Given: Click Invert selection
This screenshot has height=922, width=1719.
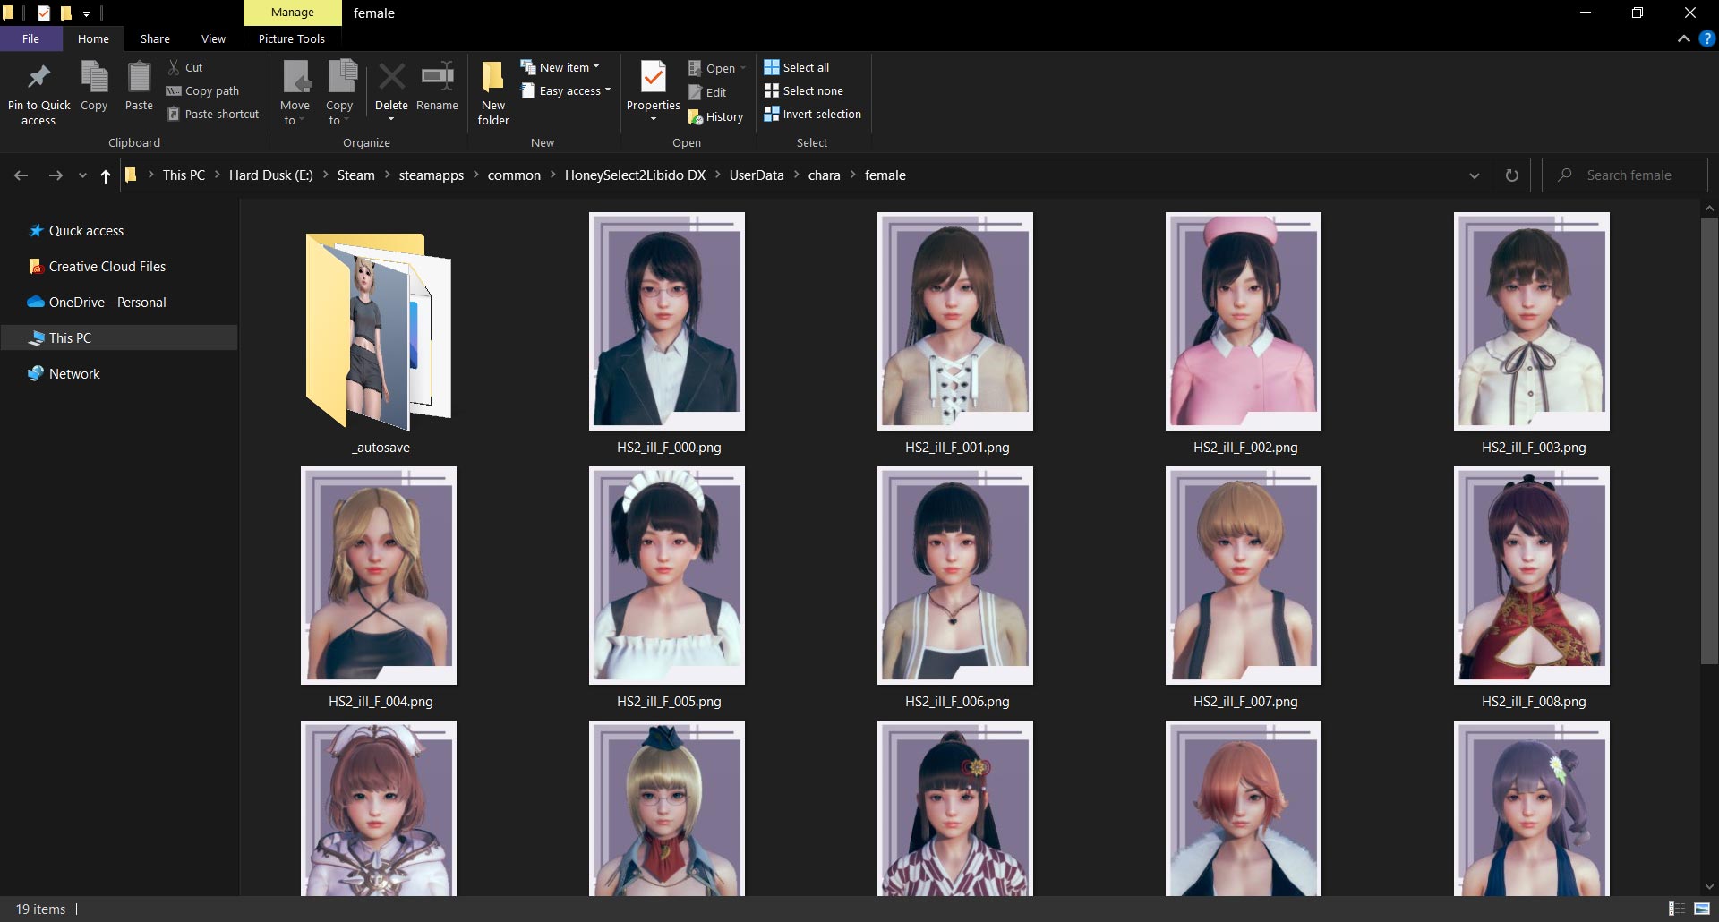Looking at the screenshot, I should (812, 114).
